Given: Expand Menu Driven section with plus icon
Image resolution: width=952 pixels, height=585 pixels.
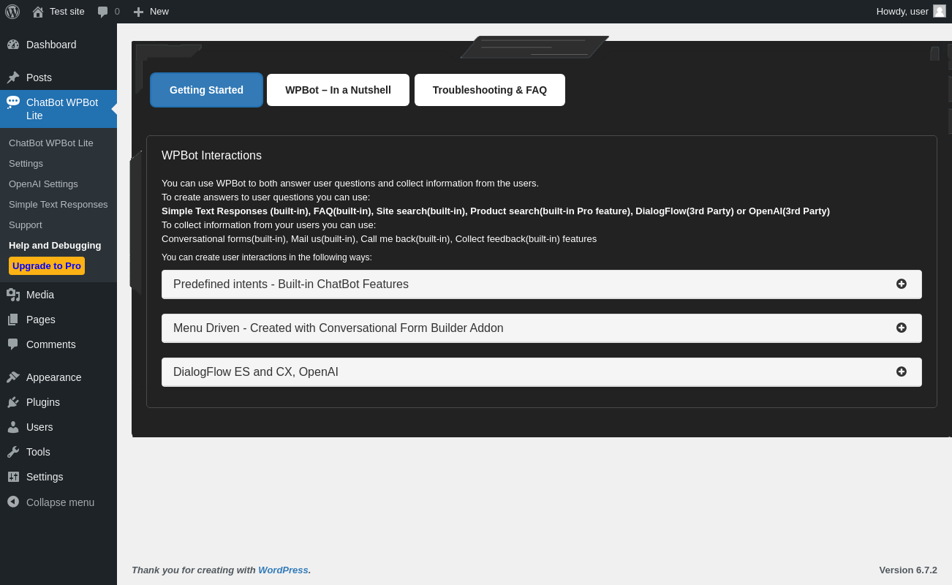Looking at the screenshot, I should pos(902,328).
